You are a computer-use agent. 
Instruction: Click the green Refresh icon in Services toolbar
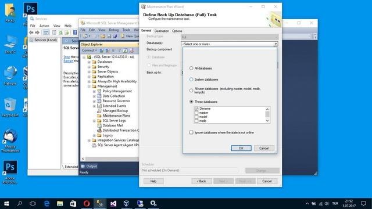60,33
